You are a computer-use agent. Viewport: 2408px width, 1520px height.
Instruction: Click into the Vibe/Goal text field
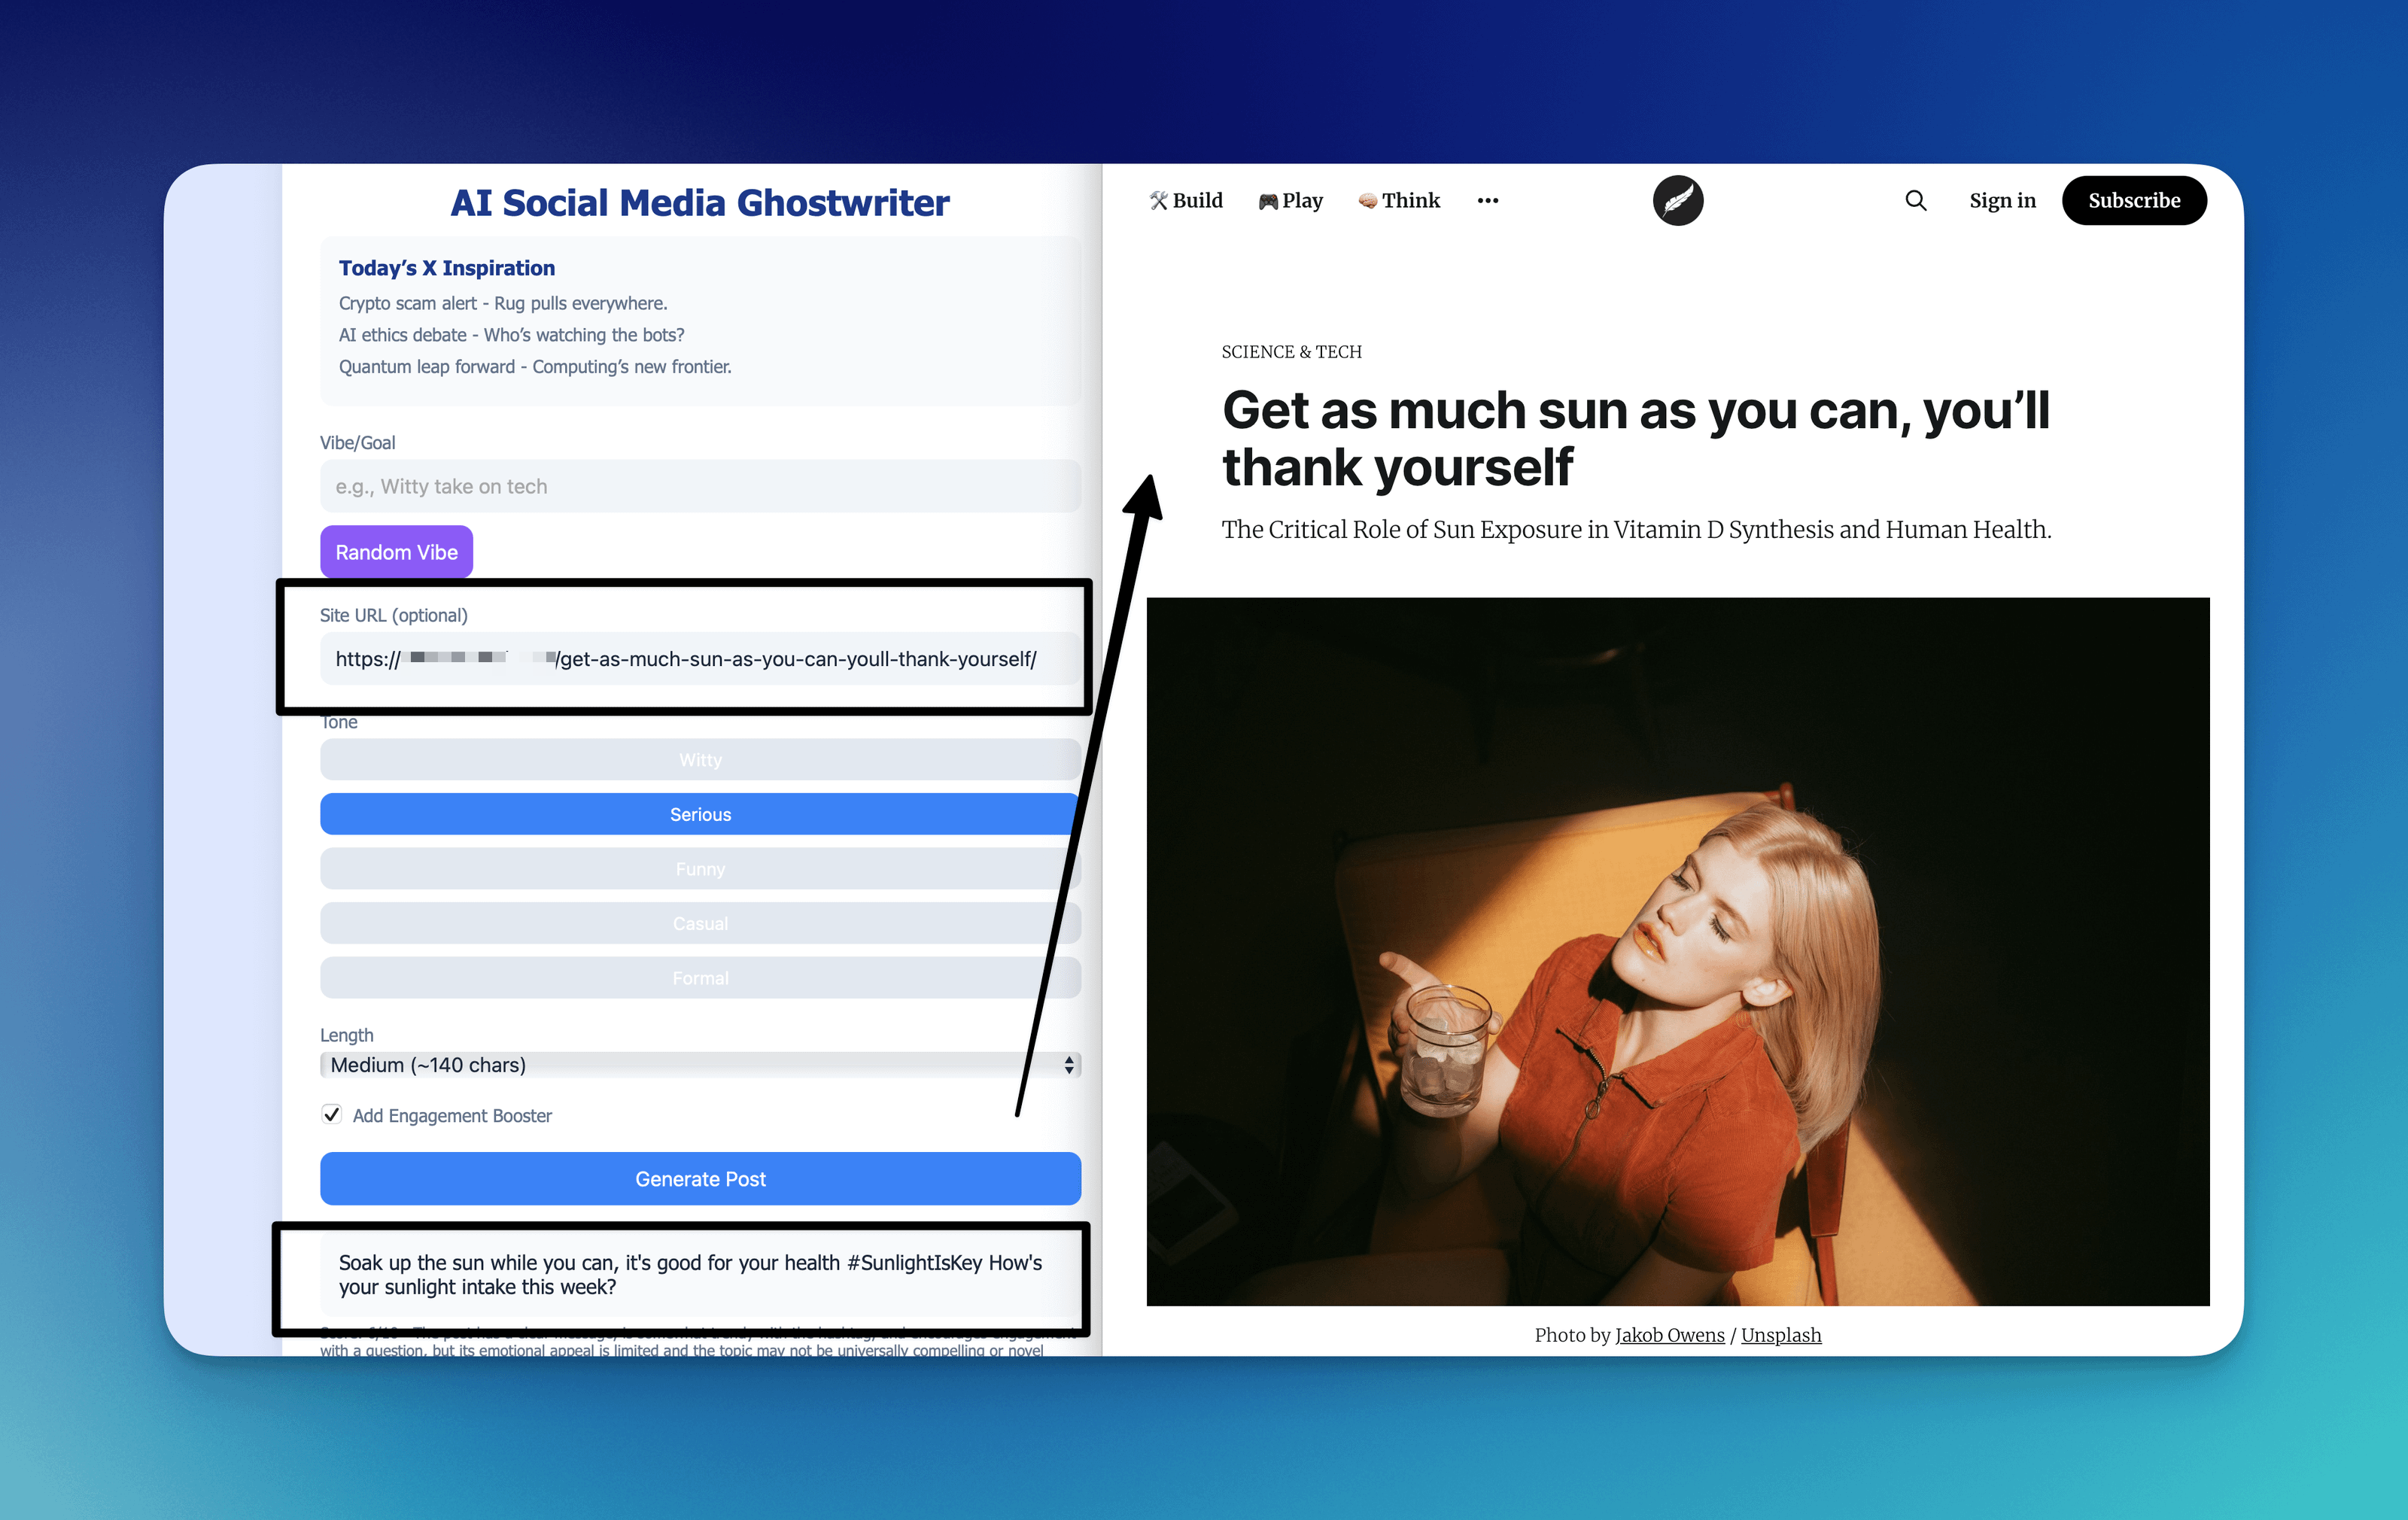(700, 486)
